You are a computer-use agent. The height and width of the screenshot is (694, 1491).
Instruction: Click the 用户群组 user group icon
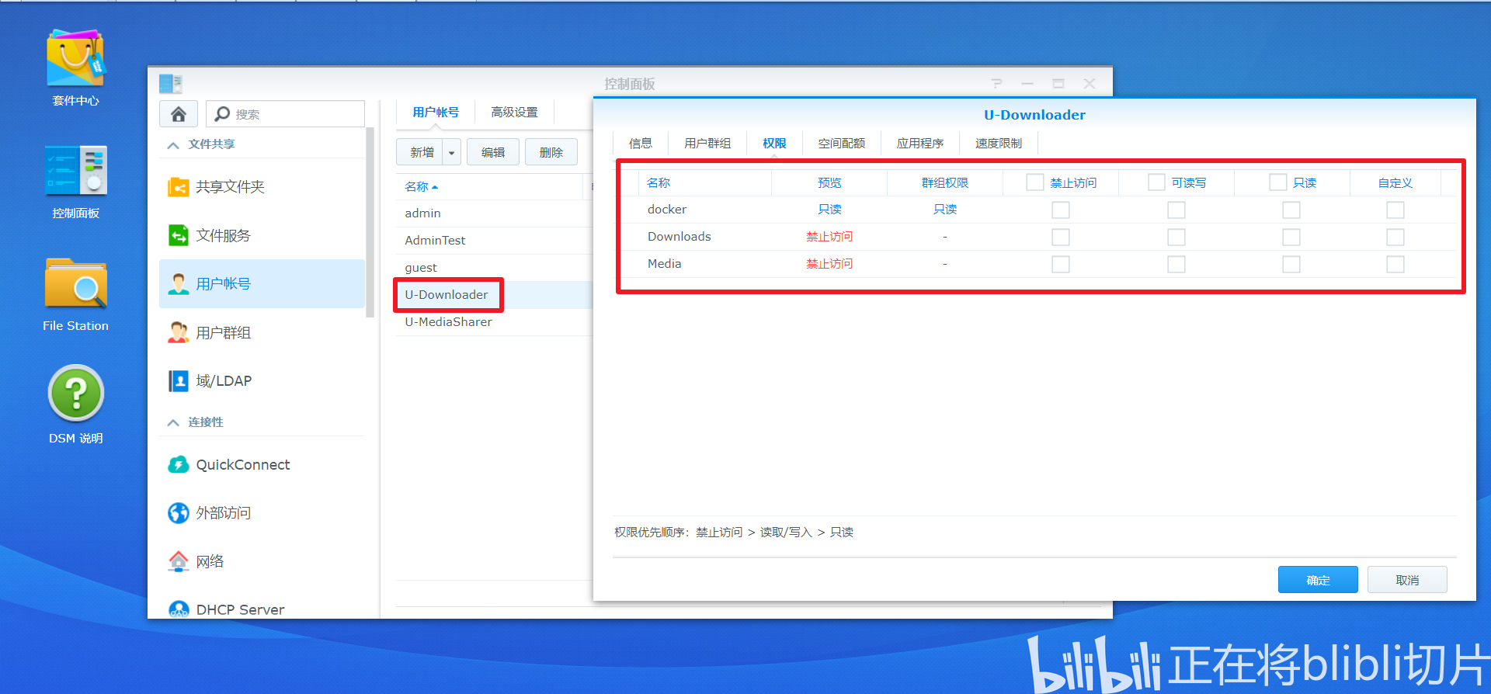(179, 332)
